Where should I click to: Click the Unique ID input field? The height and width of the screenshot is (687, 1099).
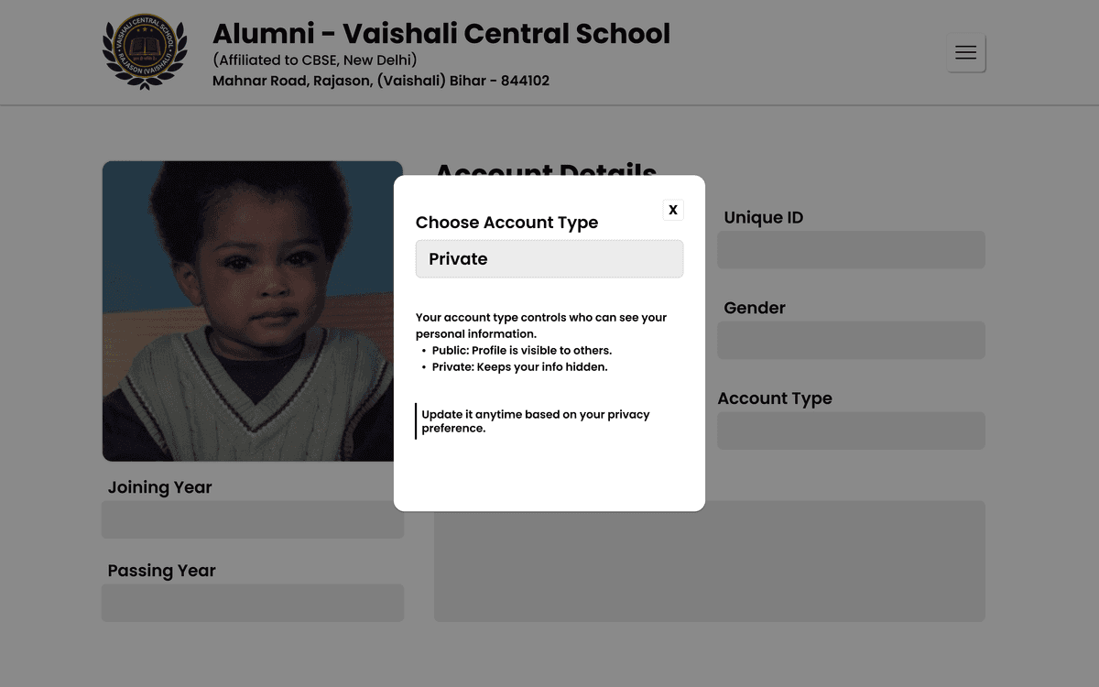point(851,250)
